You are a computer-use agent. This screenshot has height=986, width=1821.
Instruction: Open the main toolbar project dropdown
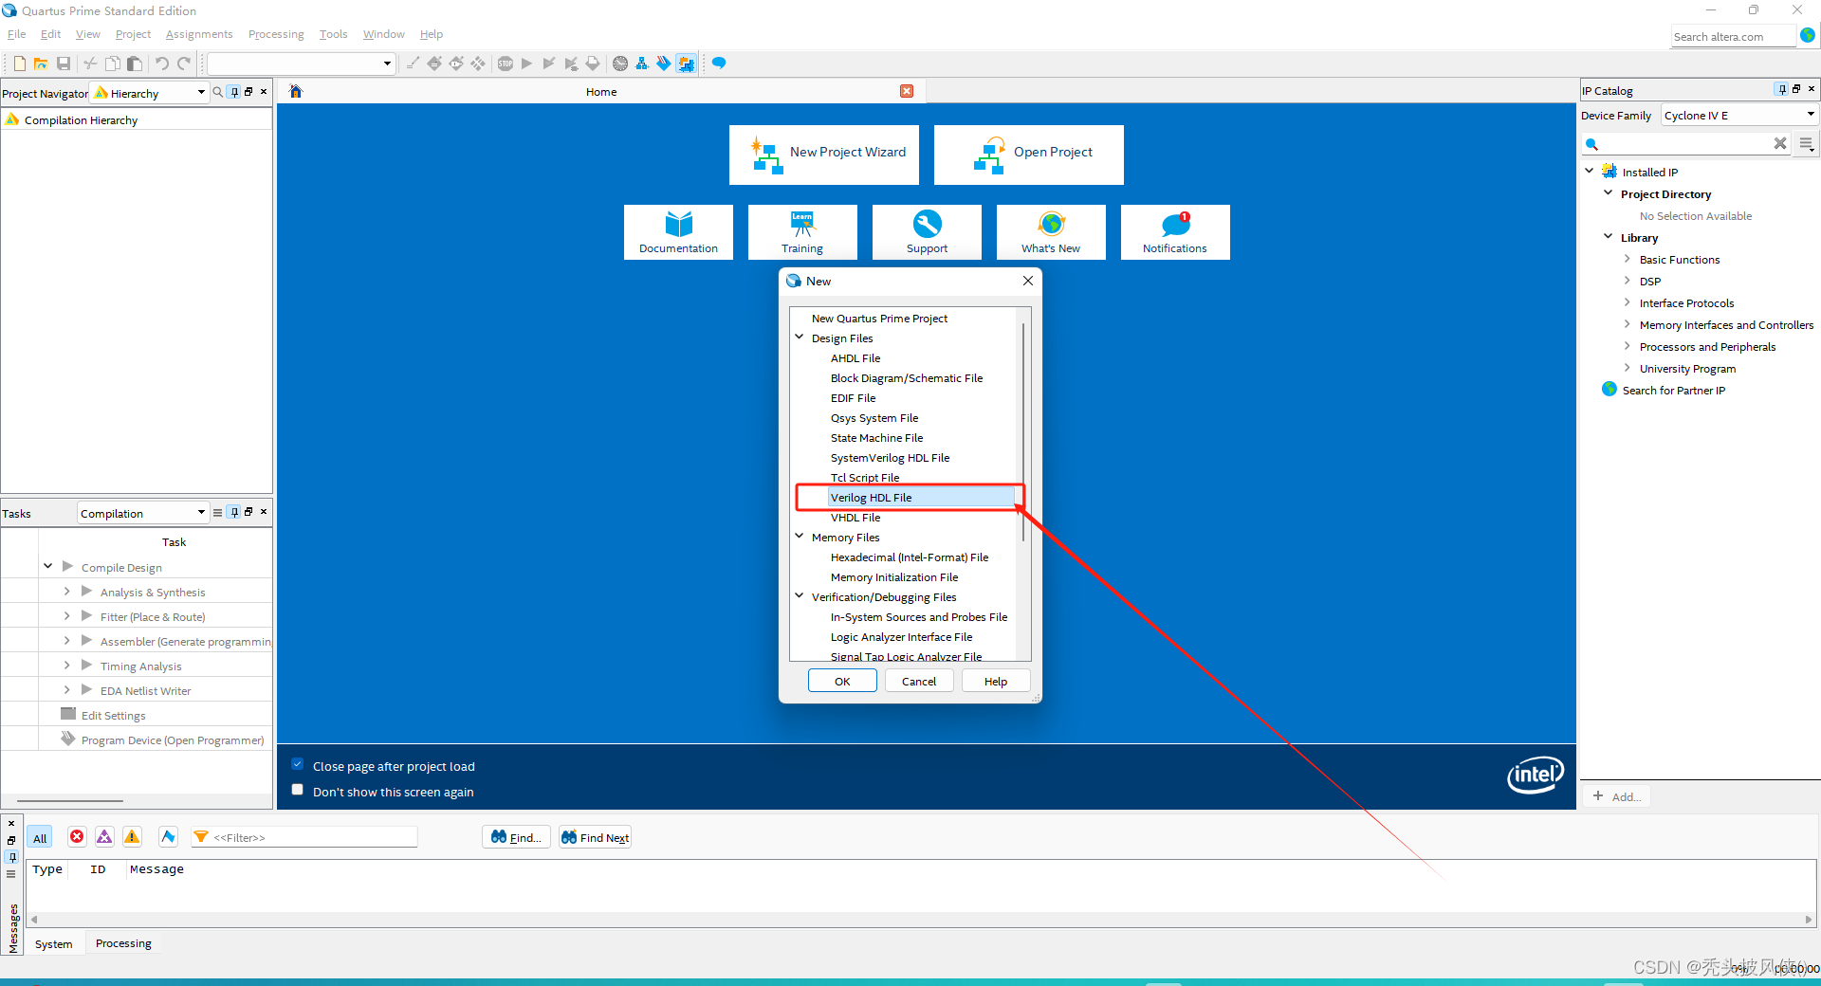pos(301,64)
